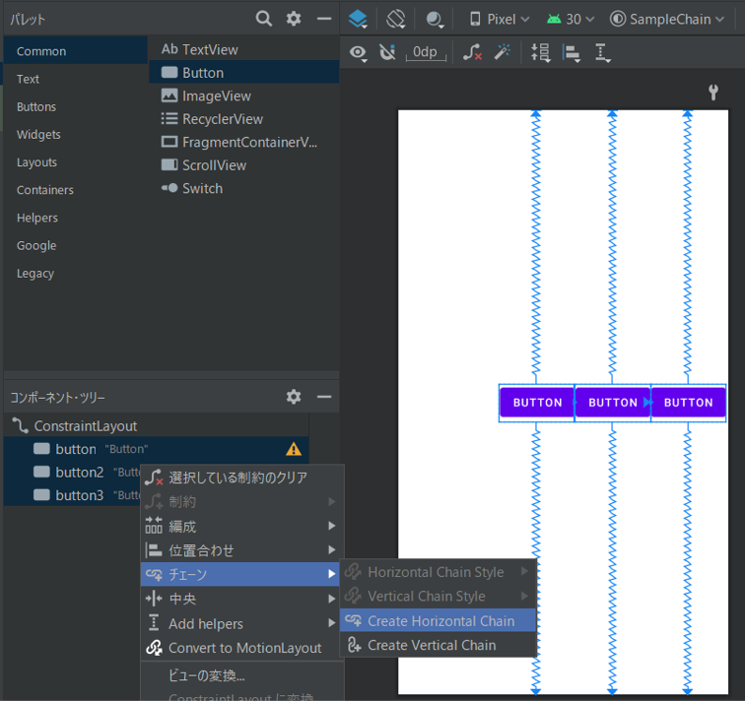Click the palette search magnifier icon
The width and height of the screenshot is (745, 701).
point(264,19)
